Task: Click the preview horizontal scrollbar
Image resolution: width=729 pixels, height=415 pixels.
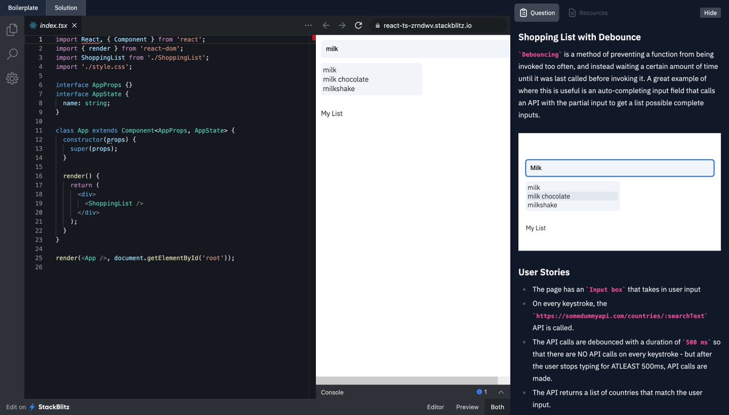Action: point(407,380)
